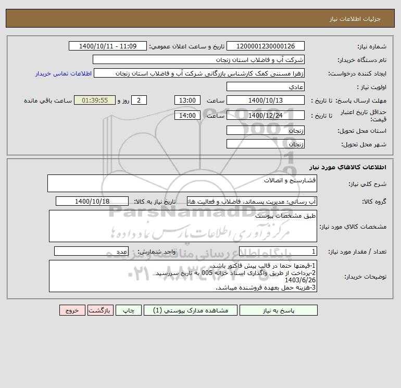
Task: Click label تاریخ نیاز به کالا
Action: tap(155, 202)
